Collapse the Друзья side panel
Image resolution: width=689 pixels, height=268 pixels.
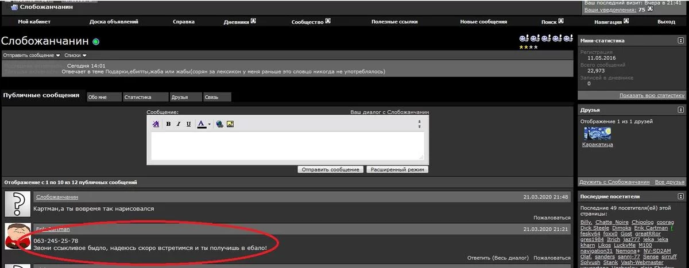(x=680, y=110)
